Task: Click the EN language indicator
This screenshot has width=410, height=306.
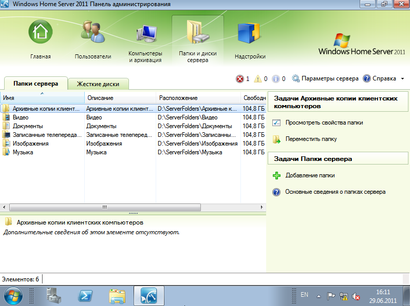Action: point(304,295)
